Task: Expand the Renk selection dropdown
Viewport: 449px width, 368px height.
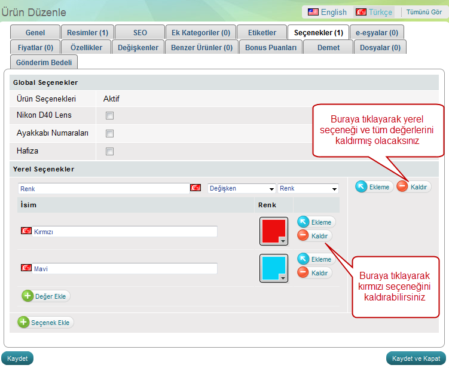Action: tap(308, 188)
